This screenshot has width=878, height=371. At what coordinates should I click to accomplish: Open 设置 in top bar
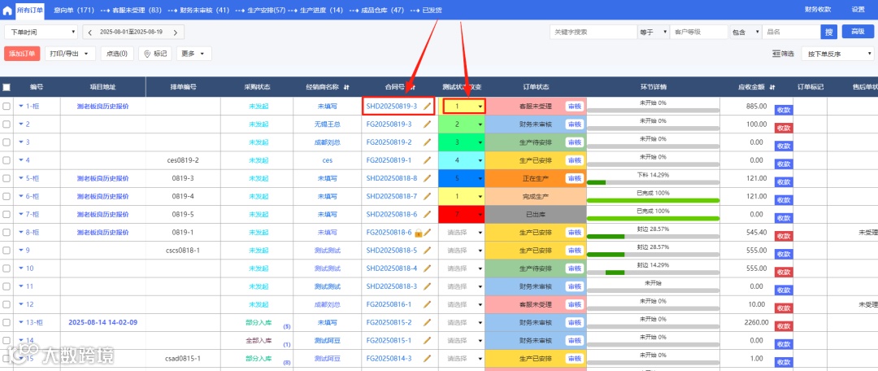pyautogui.click(x=858, y=10)
